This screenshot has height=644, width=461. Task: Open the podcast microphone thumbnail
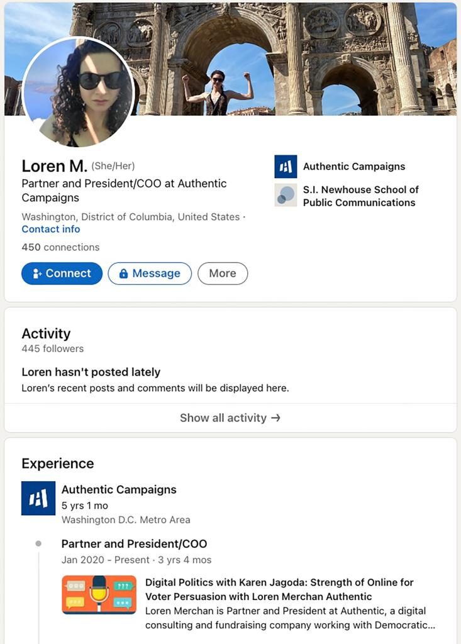pyautogui.click(x=99, y=594)
